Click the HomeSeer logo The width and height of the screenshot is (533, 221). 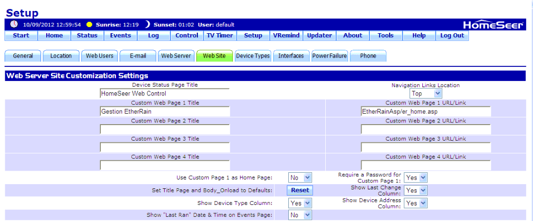pos(493,25)
